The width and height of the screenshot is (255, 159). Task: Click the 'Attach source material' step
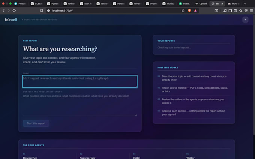[194, 89]
